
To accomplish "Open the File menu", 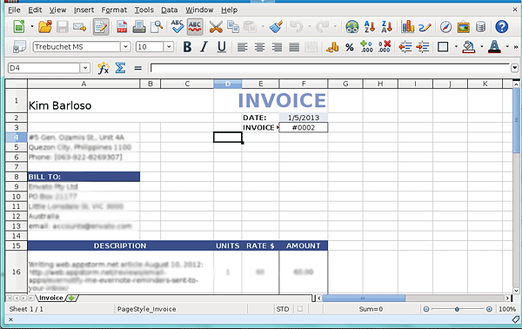I will pyautogui.click(x=14, y=10).
